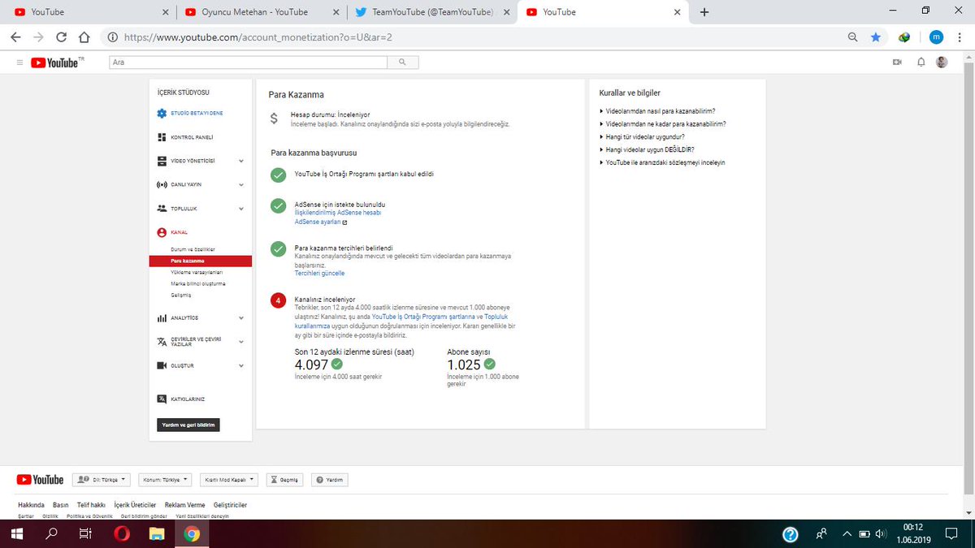Image resolution: width=975 pixels, height=548 pixels.
Task: Click the browser address bar URL
Action: [x=258, y=37]
